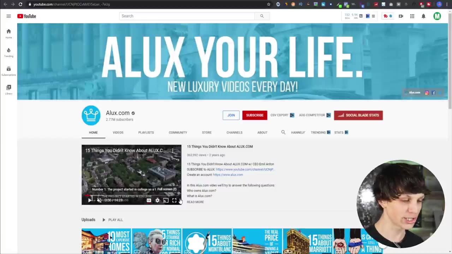452x254 pixels.
Task: Switch to the Community tab
Action: pos(178,132)
